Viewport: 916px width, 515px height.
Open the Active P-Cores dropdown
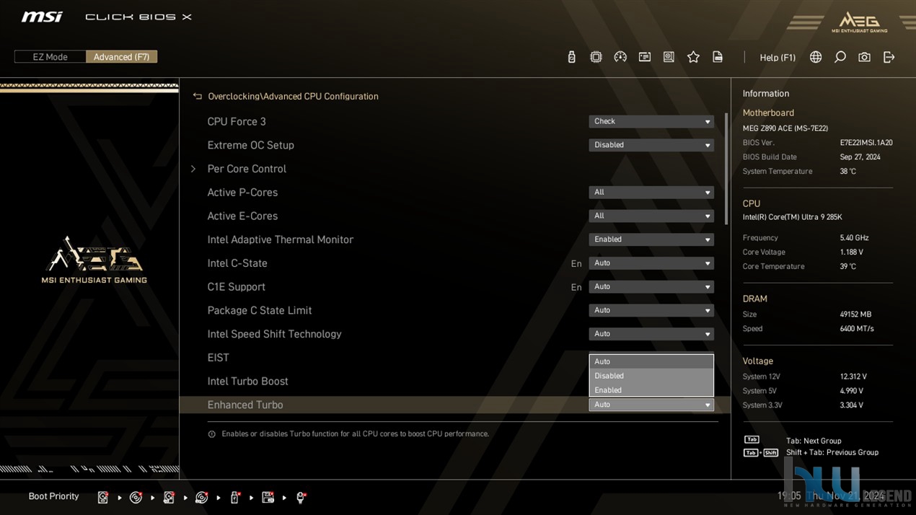[x=651, y=193]
